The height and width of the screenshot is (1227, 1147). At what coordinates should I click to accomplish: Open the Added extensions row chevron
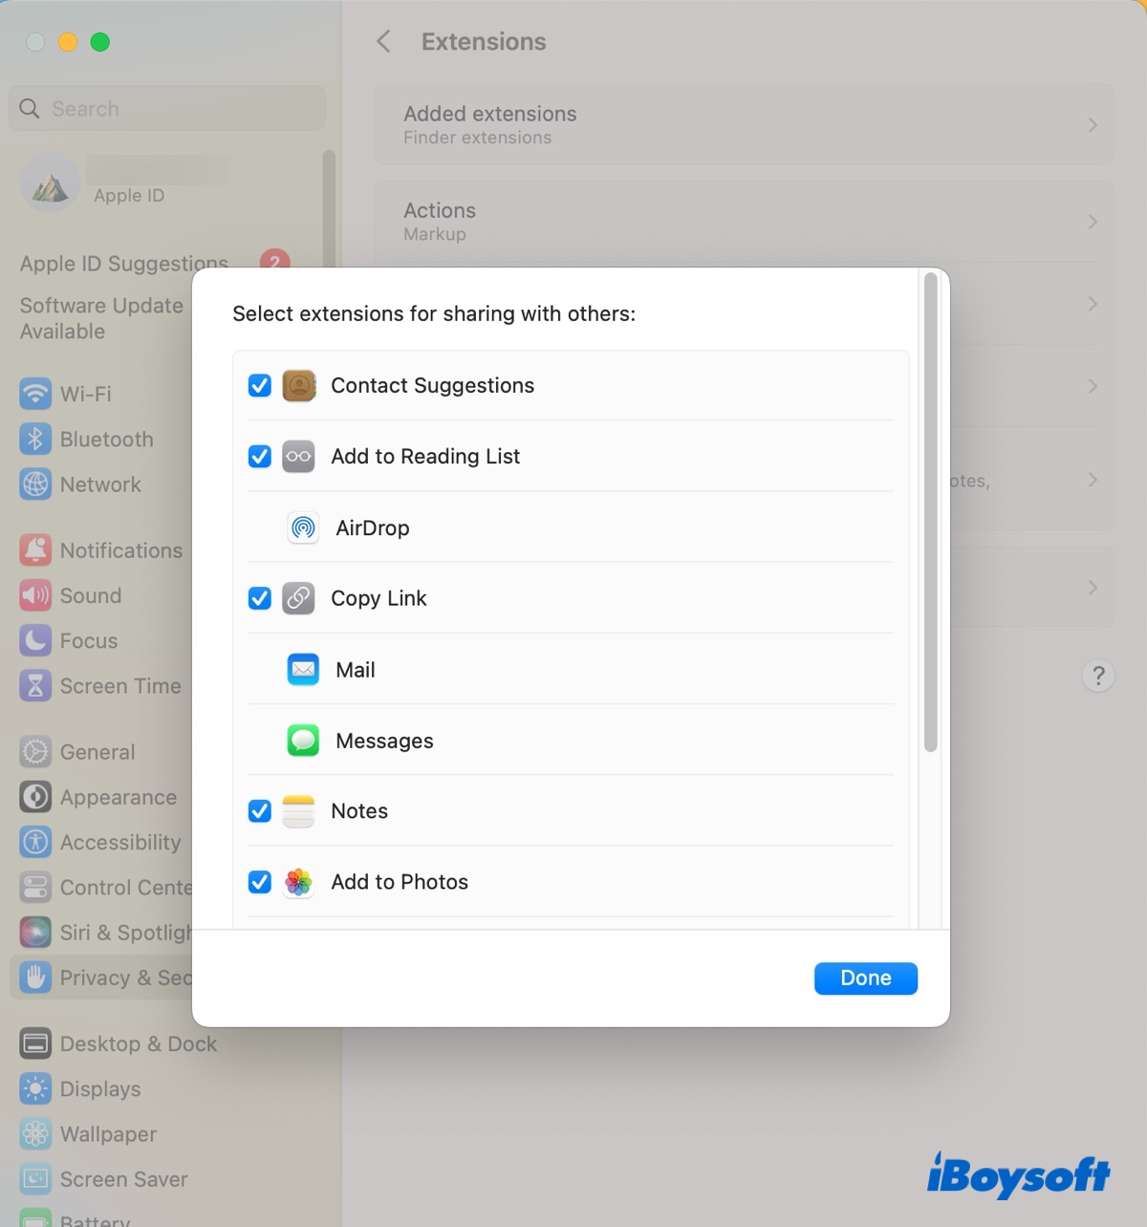tap(1093, 124)
